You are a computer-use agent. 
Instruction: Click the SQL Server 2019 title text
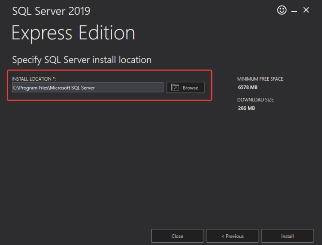coord(51,11)
